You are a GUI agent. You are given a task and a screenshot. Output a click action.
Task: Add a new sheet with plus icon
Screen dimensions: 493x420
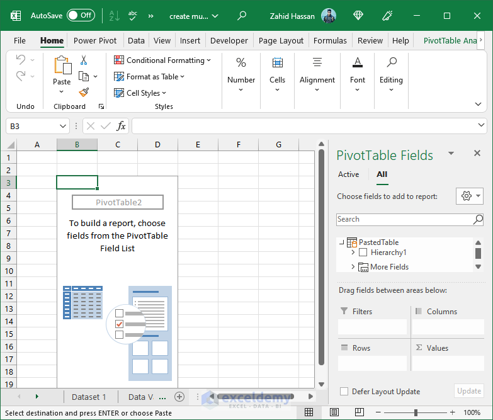click(x=179, y=397)
